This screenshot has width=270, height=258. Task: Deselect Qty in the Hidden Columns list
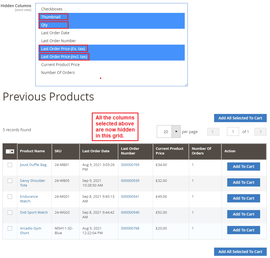45,25
